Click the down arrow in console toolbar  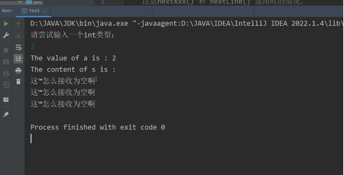pyautogui.click(x=18, y=36)
